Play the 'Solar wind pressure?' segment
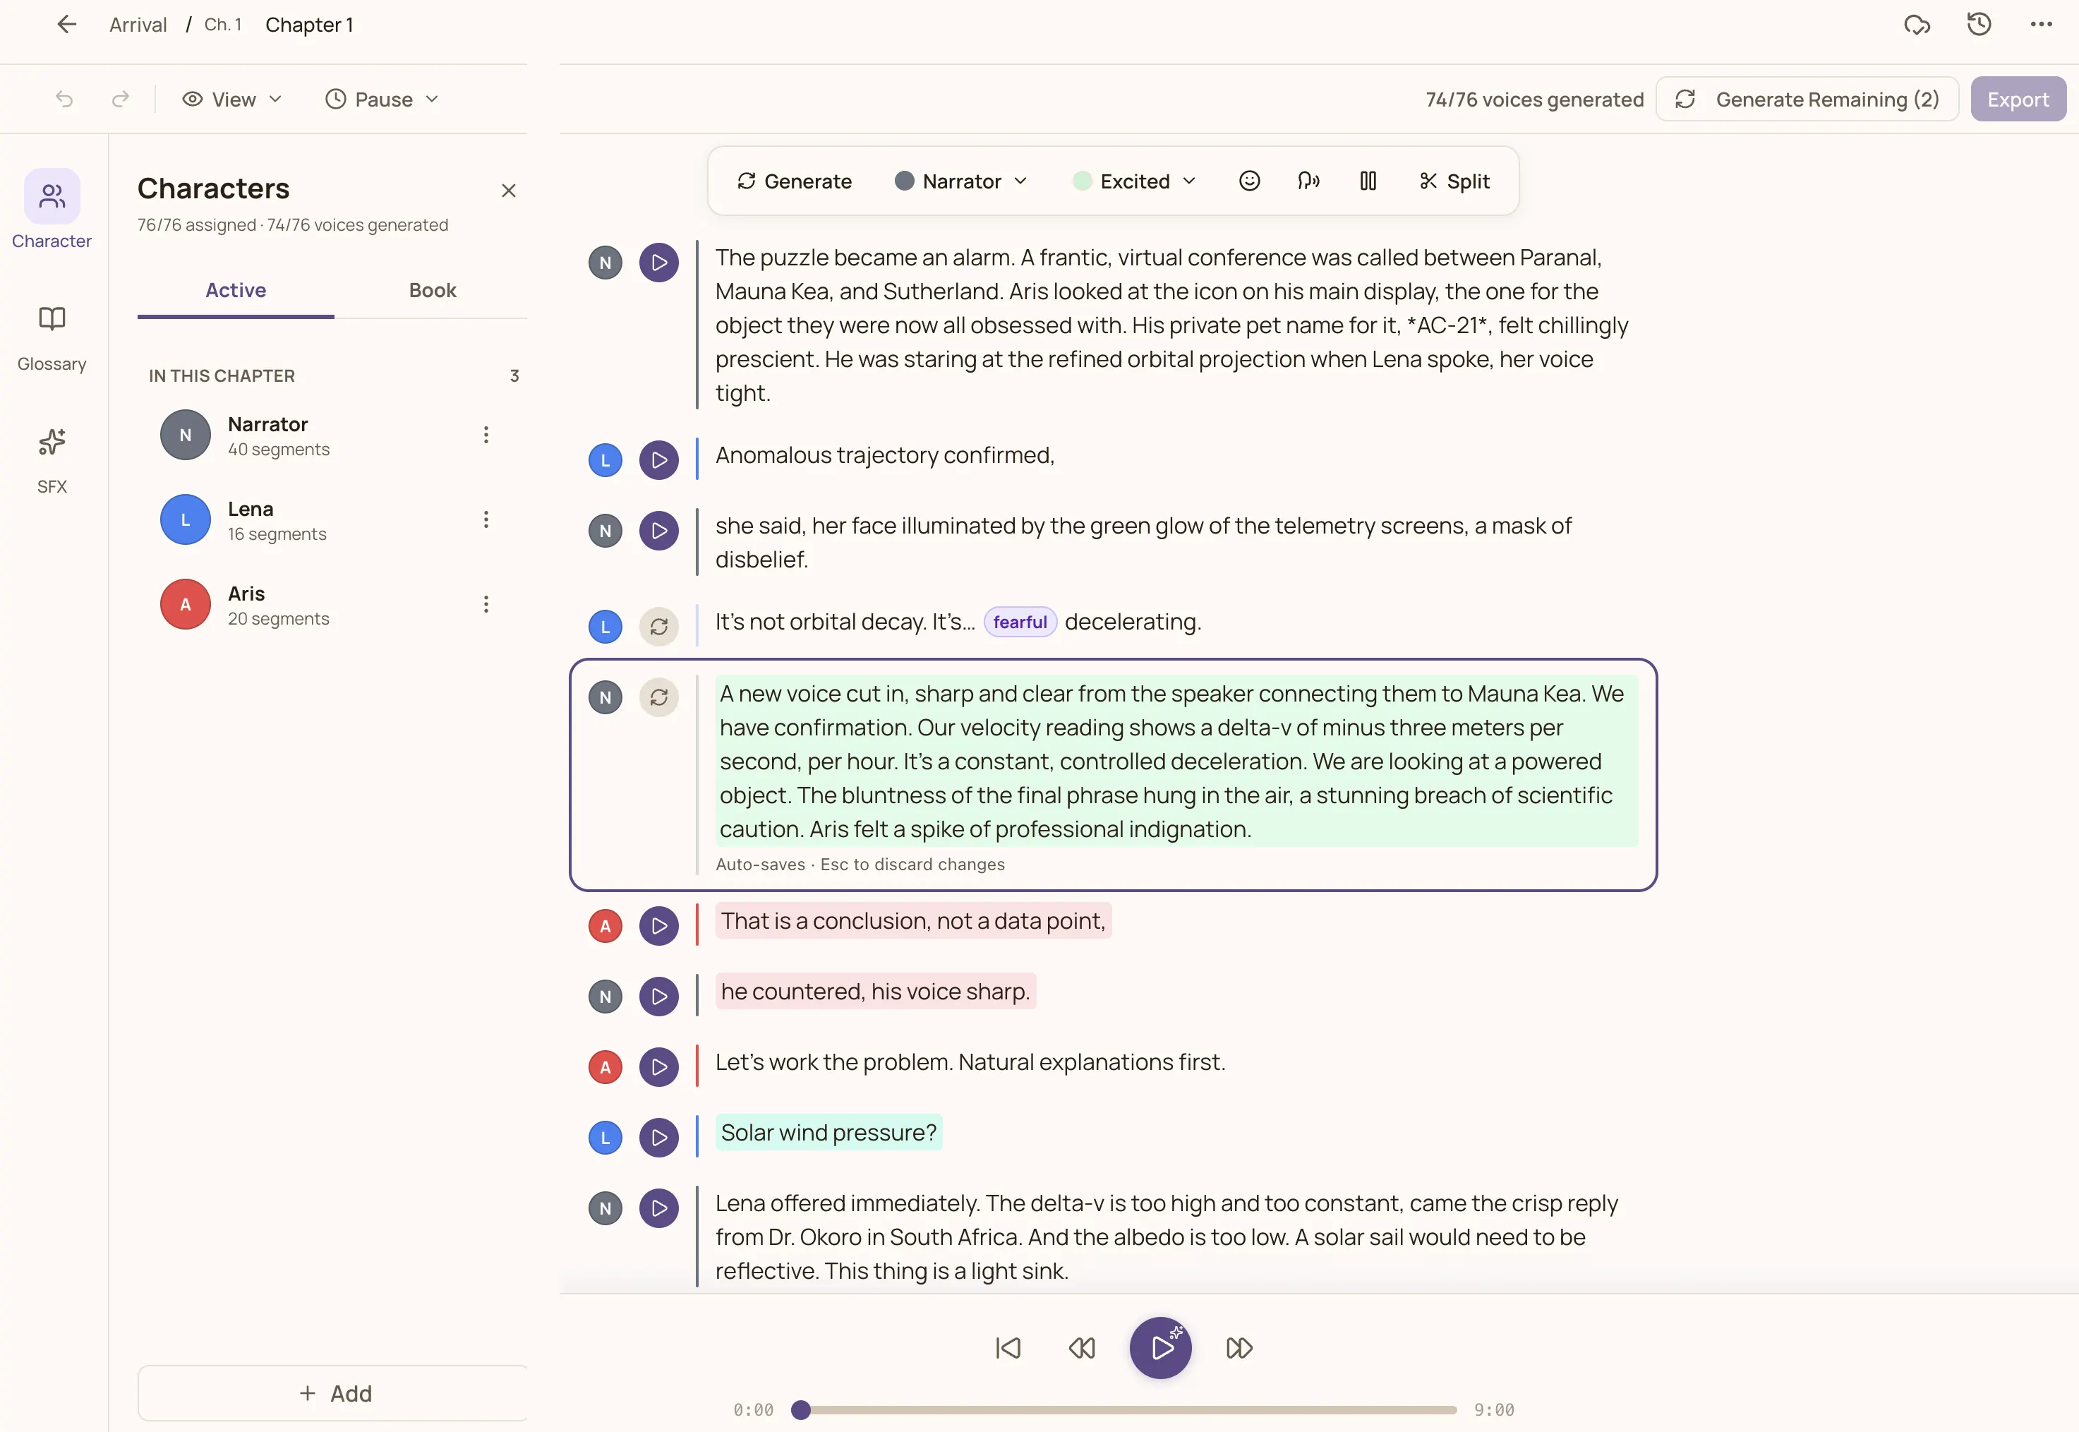Viewport: 2079px width, 1432px height. click(659, 1138)
